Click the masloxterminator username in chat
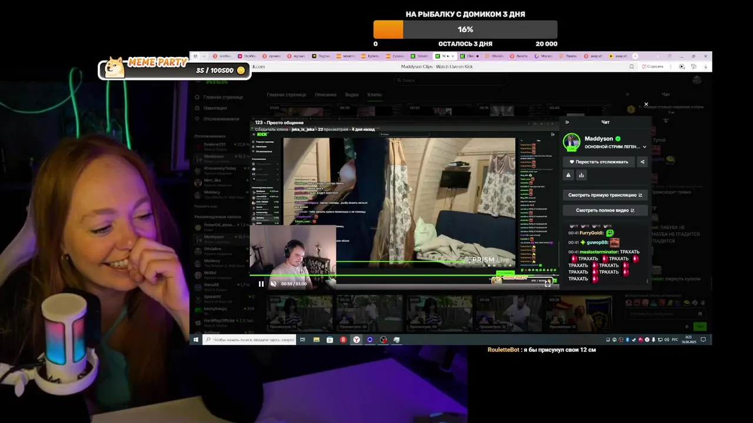This screenshot has width=753, height=423. pos(599,252)
